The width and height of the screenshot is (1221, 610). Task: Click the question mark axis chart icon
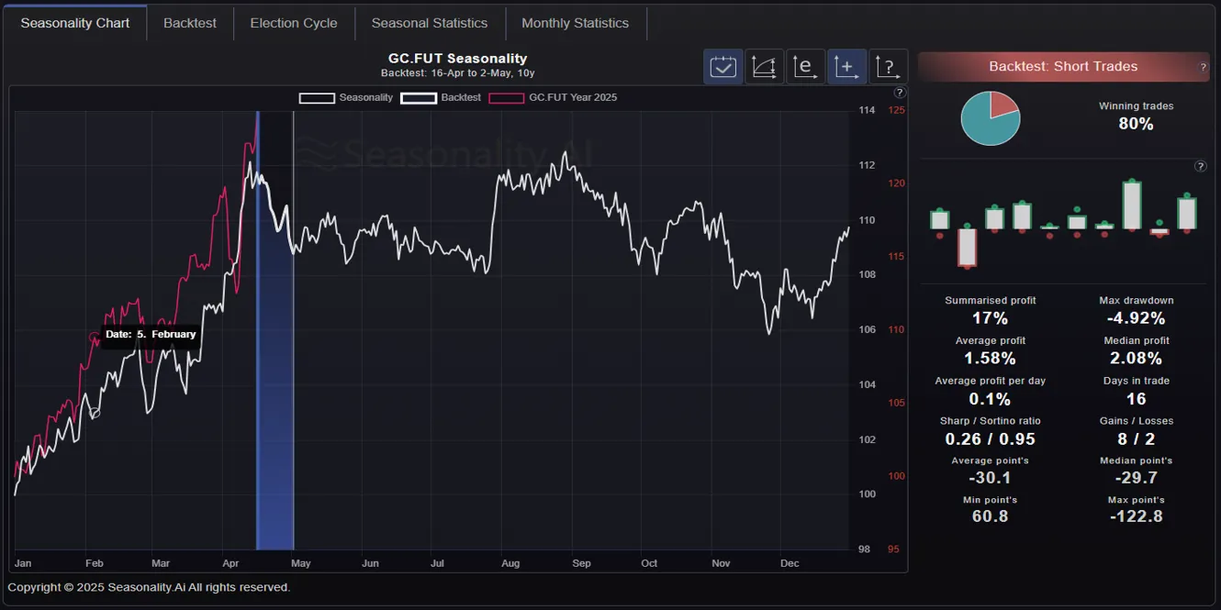point(888,67)
